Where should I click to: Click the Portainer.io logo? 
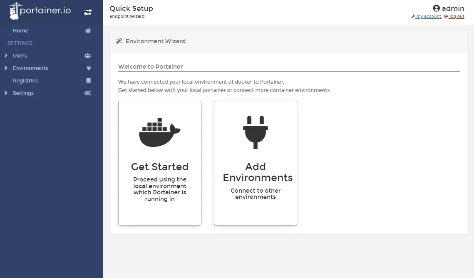(40, 11)
